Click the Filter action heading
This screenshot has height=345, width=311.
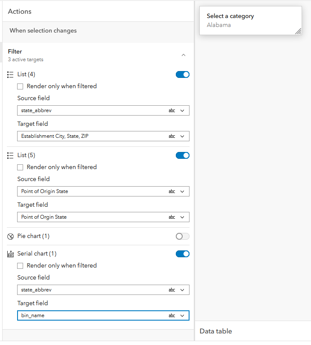click(15, 51)
